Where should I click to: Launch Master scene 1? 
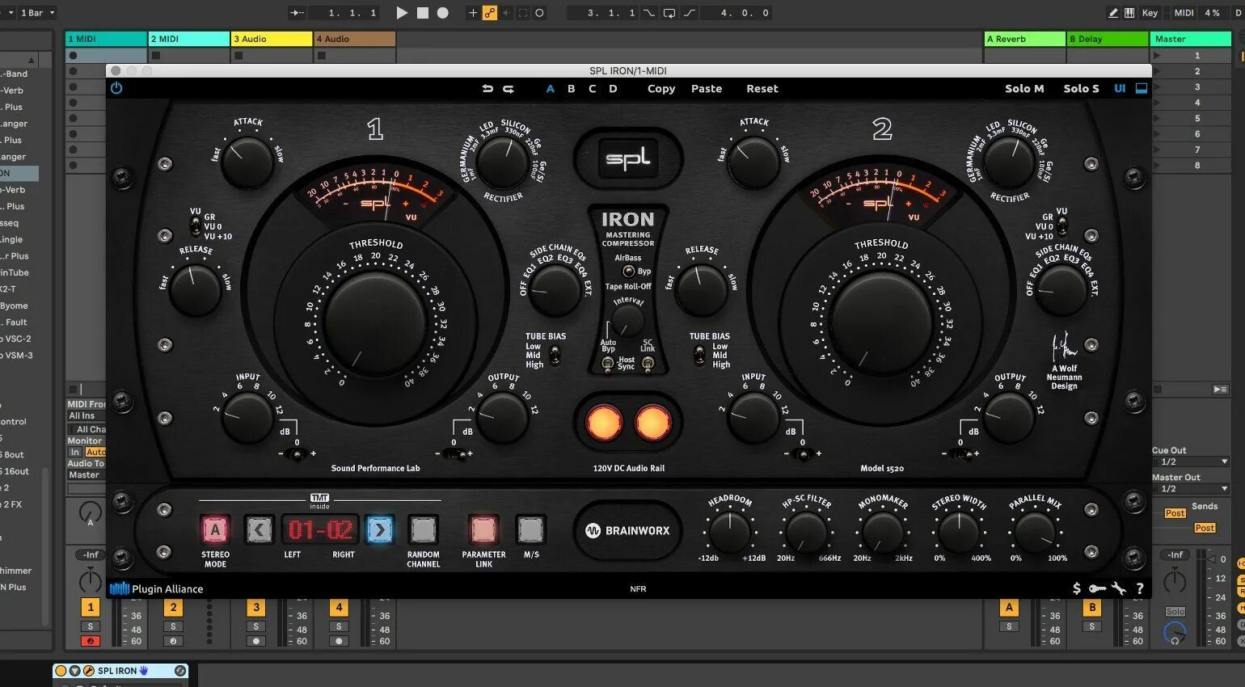click(1157, 56)
